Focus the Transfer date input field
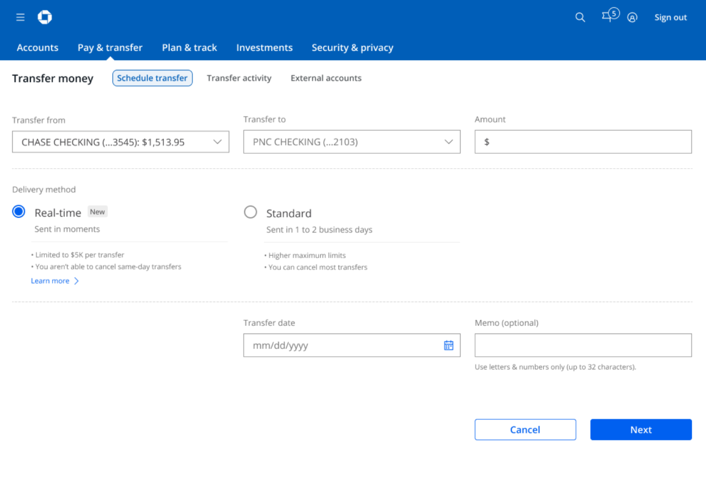 [x=352, y=345]
